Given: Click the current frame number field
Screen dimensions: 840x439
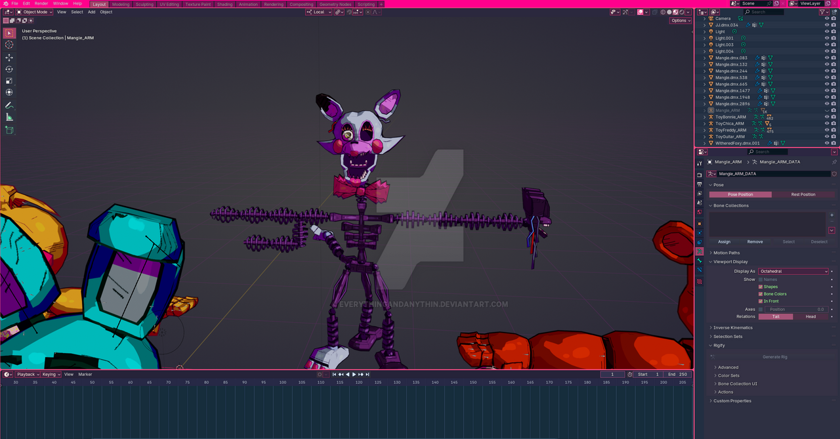Looking at the screenshot, I should pos(613,374).
